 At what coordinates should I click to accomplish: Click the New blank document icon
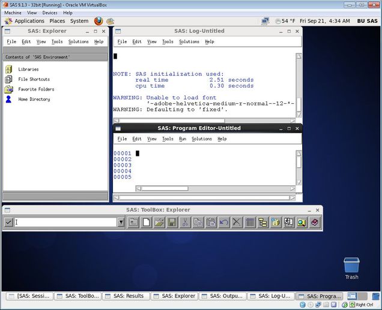(x=146, y=222)
